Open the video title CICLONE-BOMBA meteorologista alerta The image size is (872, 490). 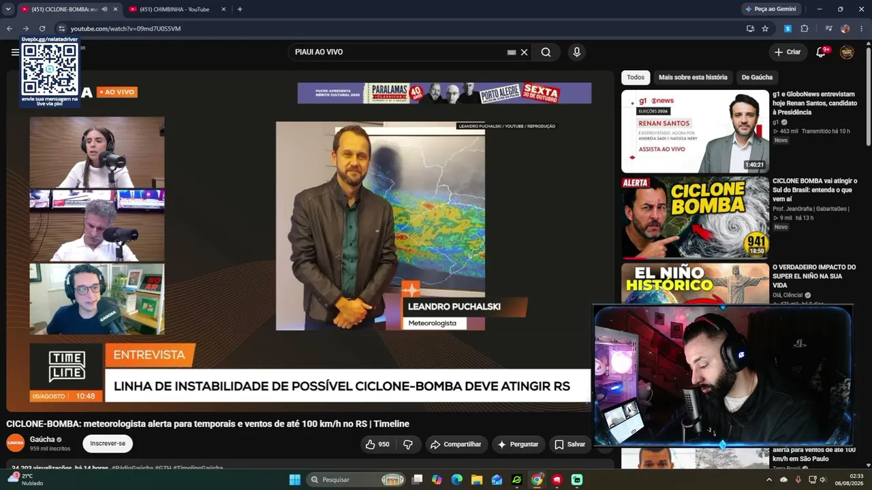point(208,424)
